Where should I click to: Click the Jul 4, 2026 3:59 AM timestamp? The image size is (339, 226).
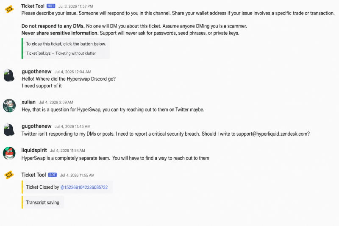pyautogui.click(x=56, y=102)
